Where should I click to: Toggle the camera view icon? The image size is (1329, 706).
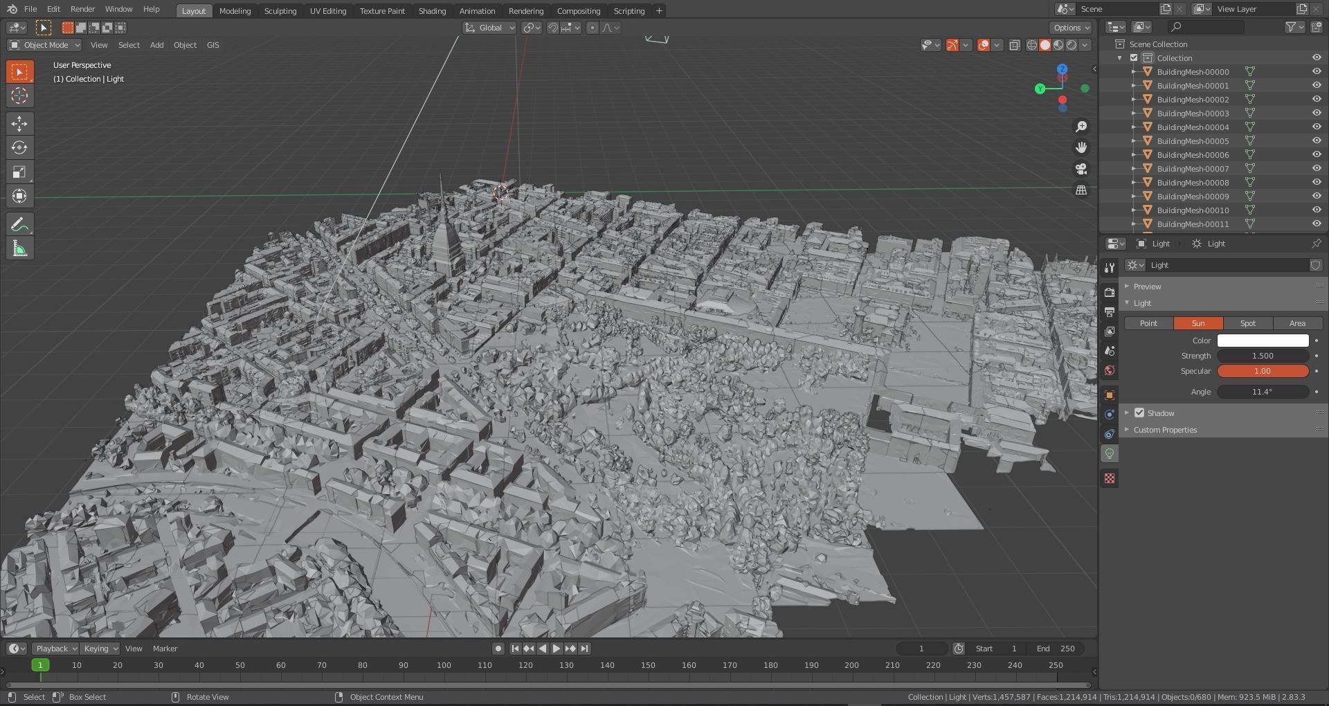[1081, 169]
